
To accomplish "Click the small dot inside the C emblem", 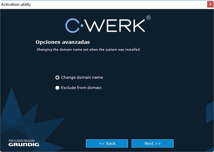I will (x=81, y=26).
